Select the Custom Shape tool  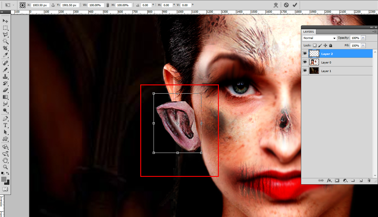[x=5, y=139]
